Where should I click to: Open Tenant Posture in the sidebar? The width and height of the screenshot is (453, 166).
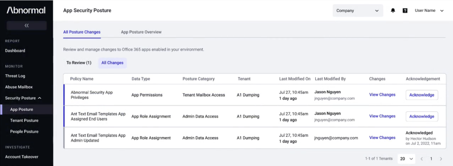tap(24, 121)
